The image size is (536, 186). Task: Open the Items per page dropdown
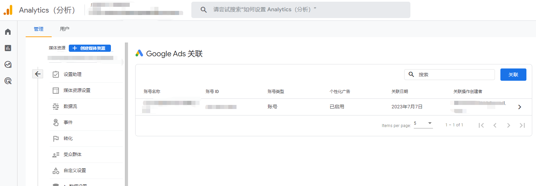[423, 124]
